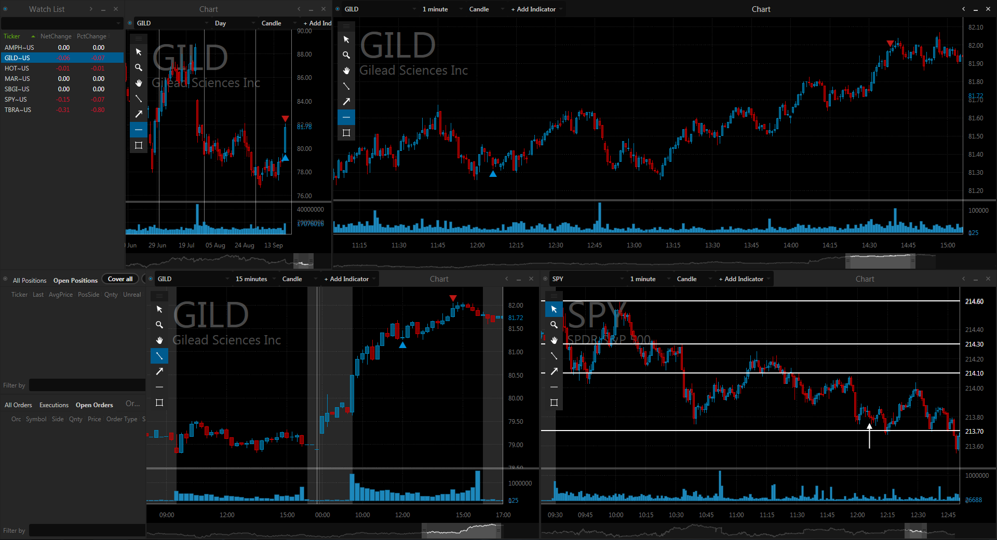
Task: Click the navigator slider below the top 1 minute chart
Action: [880, 261]
